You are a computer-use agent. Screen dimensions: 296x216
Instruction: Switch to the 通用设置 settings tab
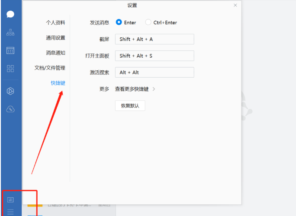click(x=55, y=38)
